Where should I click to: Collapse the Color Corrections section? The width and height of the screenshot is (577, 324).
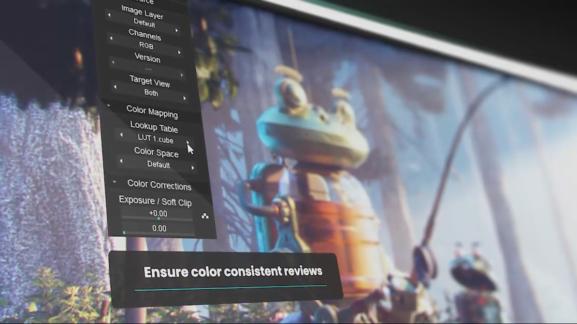[115, 182]
